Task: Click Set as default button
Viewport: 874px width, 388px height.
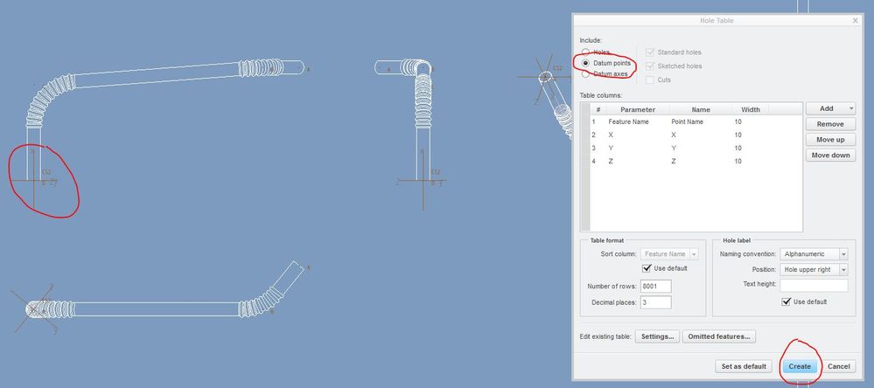Action: coord(744,366)
